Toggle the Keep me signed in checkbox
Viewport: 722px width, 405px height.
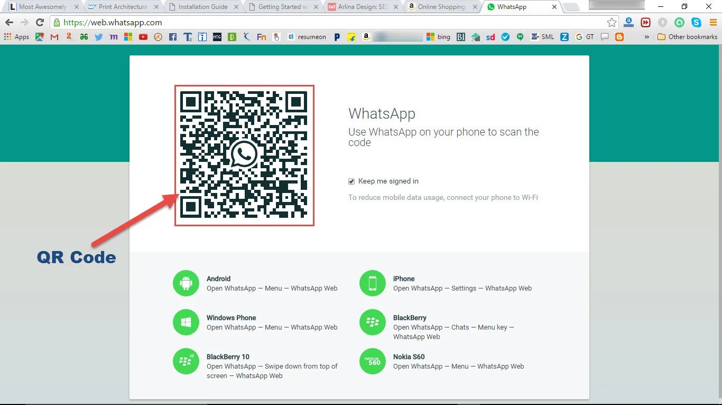coord(351,181)
